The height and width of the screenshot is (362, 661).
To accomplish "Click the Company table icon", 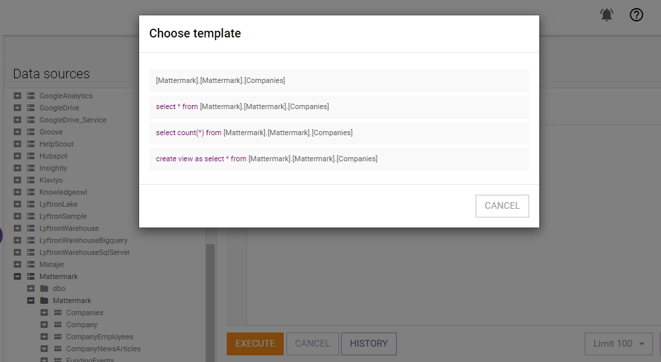I will click(x=58, y=325).
